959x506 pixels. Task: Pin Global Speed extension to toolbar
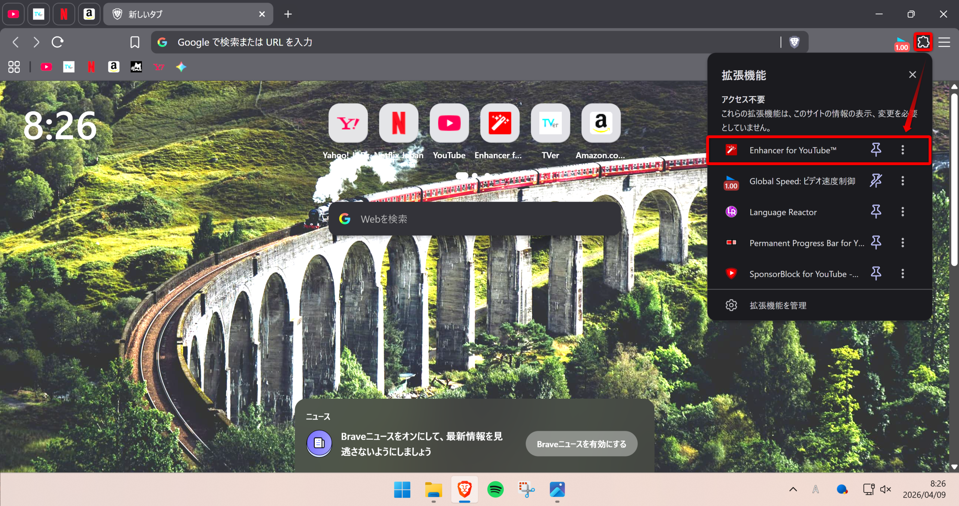click(x=876, y=181)
